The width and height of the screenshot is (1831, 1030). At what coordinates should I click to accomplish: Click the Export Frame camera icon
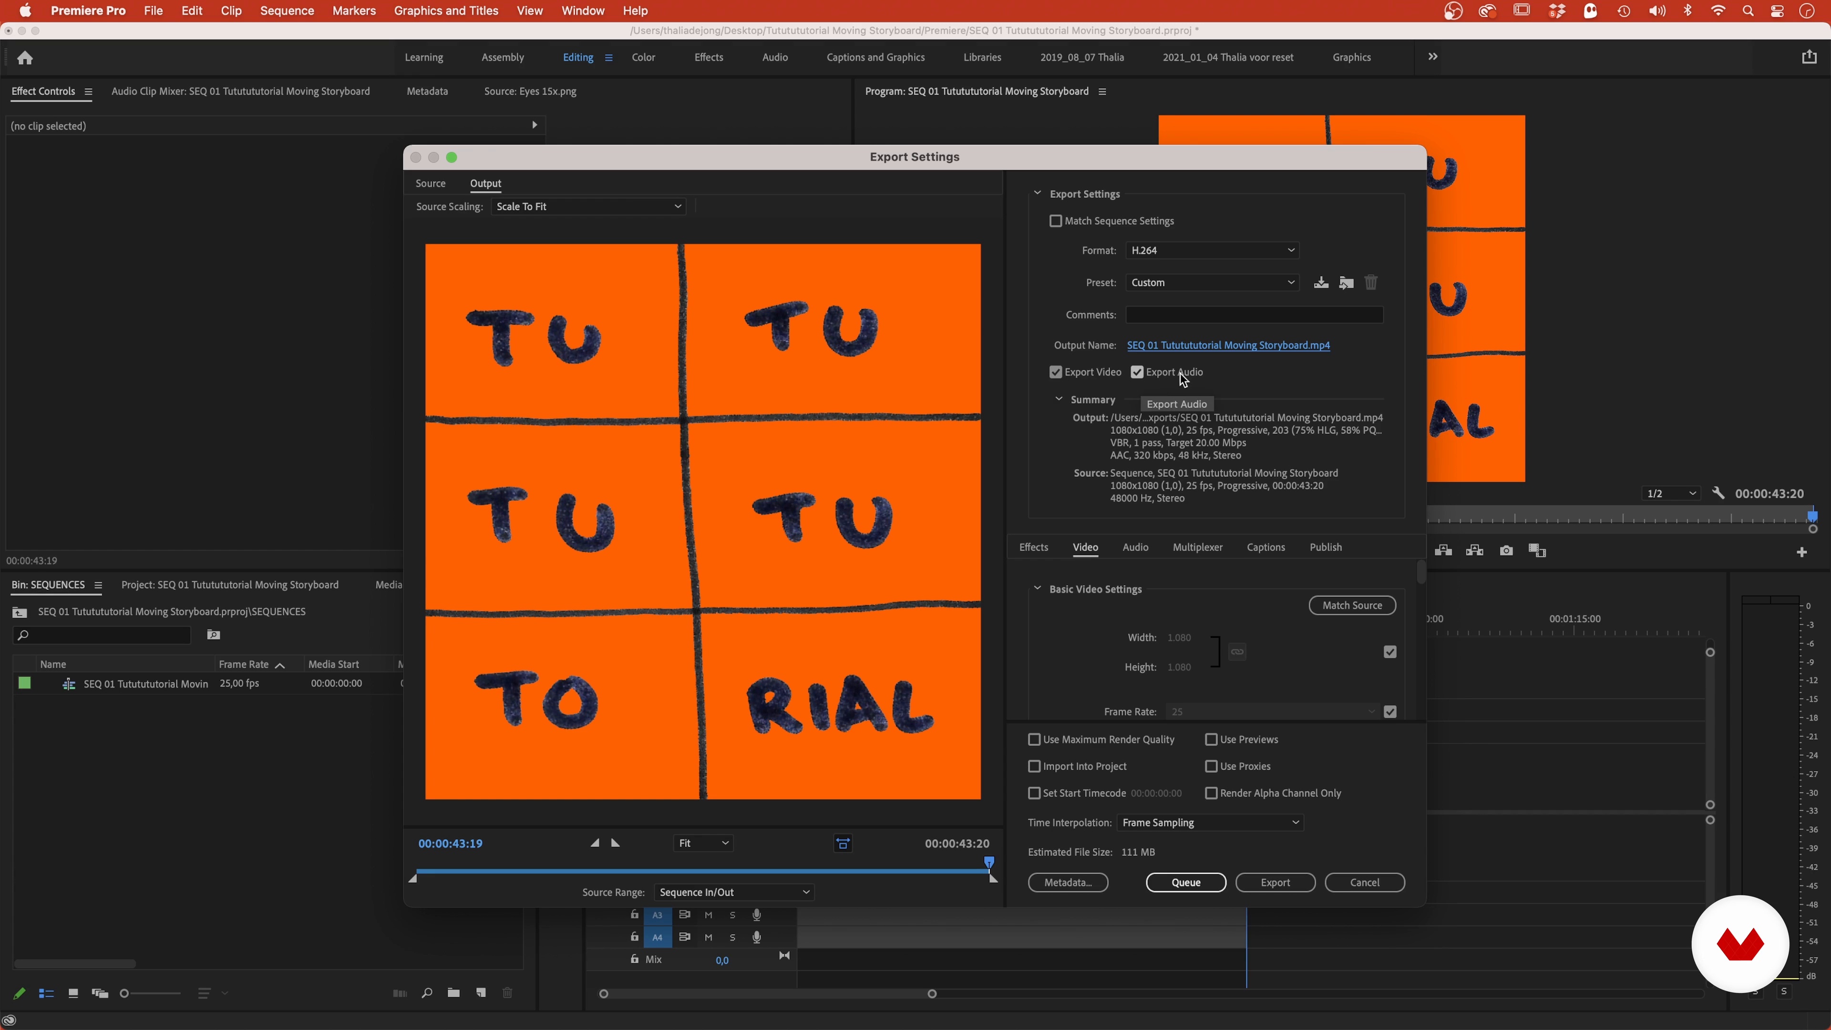[x=1506, y=551]
